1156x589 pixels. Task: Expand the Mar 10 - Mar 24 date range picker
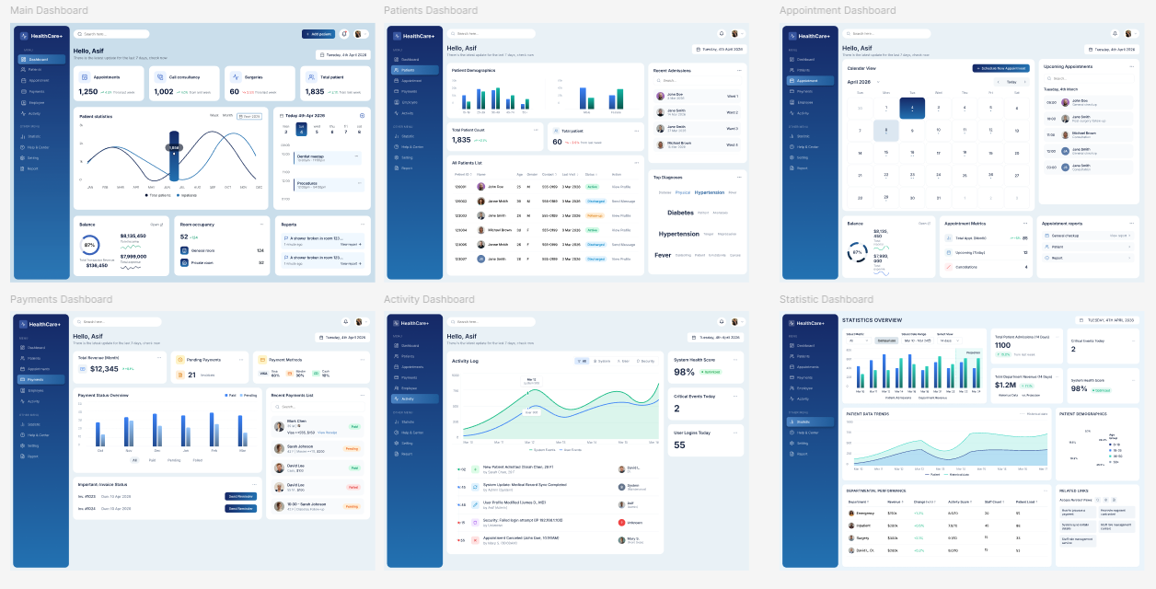(917, 341)
